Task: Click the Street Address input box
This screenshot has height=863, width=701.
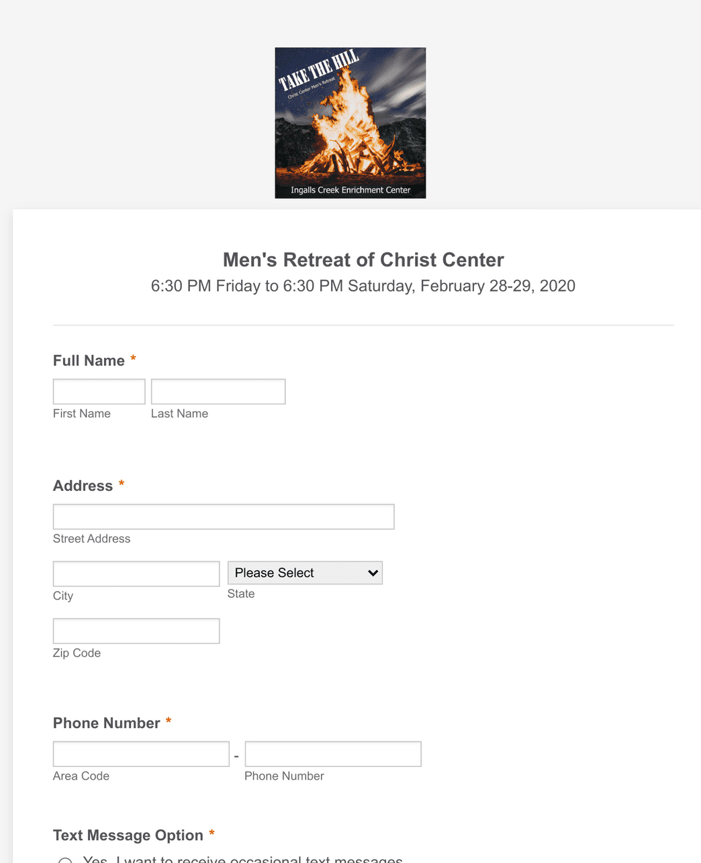Action: [223, 516]
